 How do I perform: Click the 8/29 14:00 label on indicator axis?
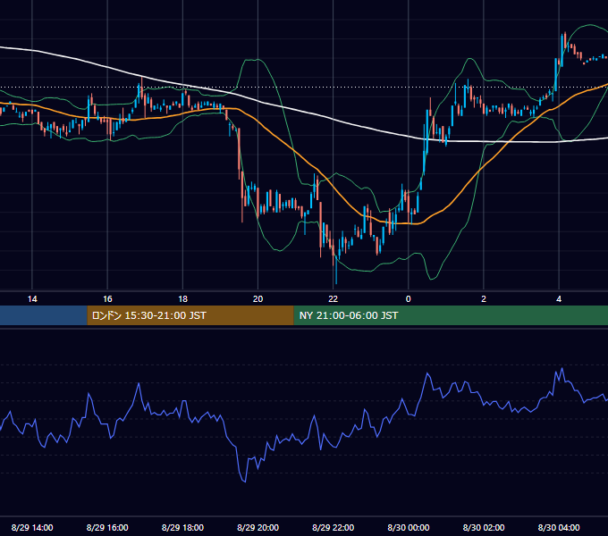point(32,527)
